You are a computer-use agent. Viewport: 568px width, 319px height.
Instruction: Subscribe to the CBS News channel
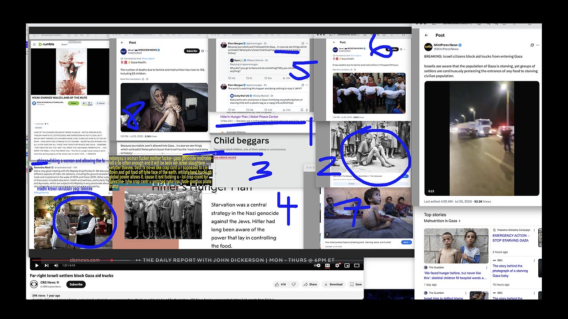(76, 284)
